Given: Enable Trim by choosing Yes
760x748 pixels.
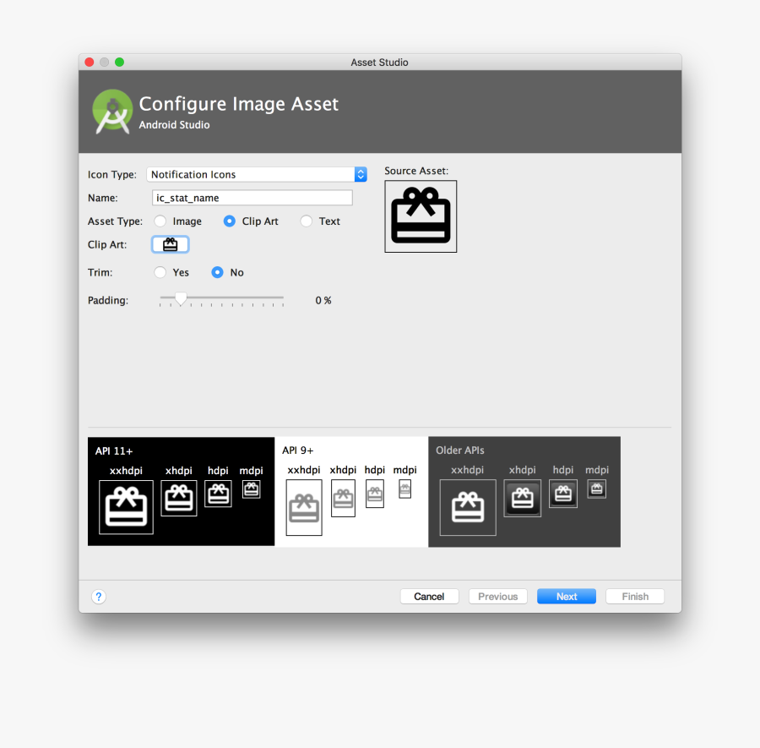Looking at the screenshot, I should click(x=160, y=272).
